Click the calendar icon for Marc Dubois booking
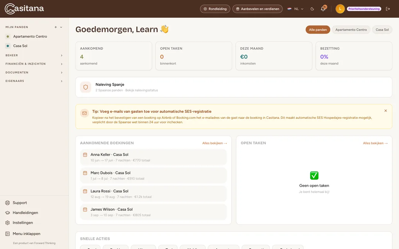This screenshot has width=399, height=249. point(85,173)
